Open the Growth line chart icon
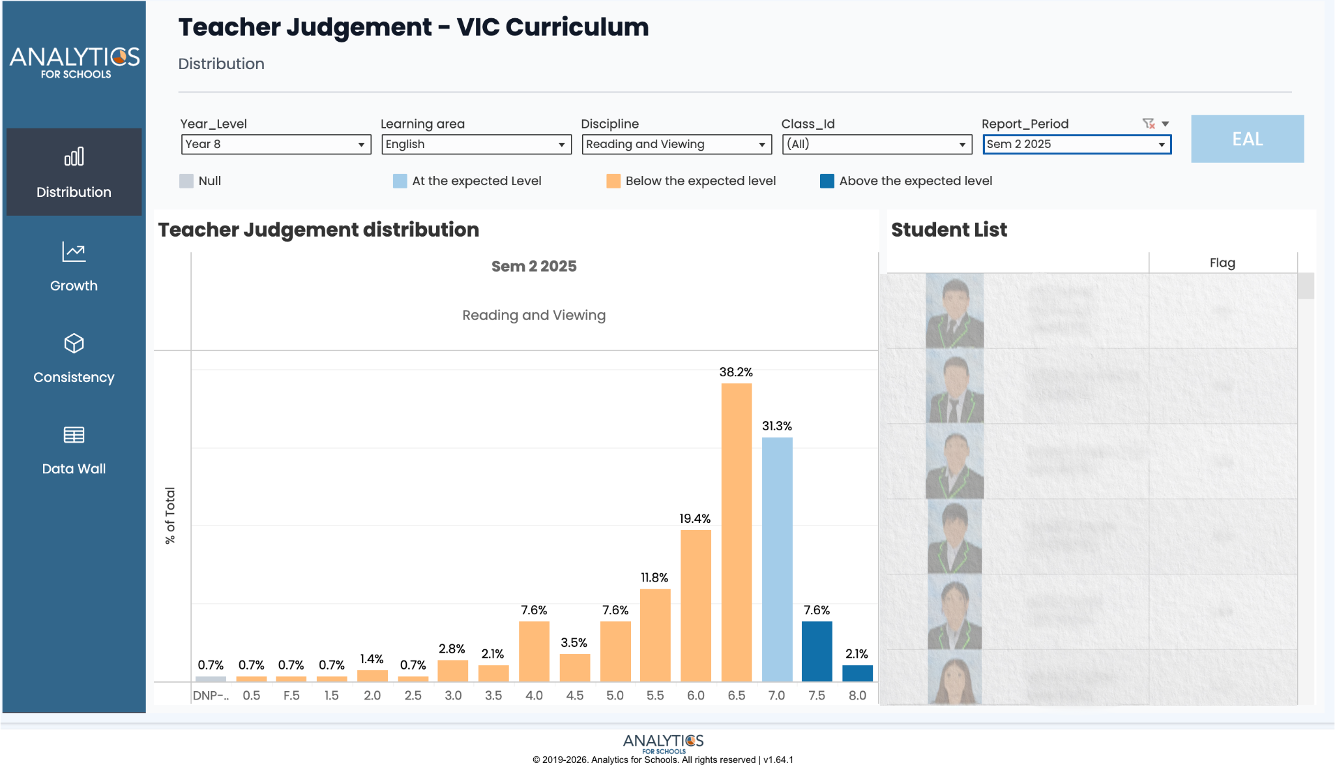The height and width of the screenshot is (770, 1335). point(74,252)
